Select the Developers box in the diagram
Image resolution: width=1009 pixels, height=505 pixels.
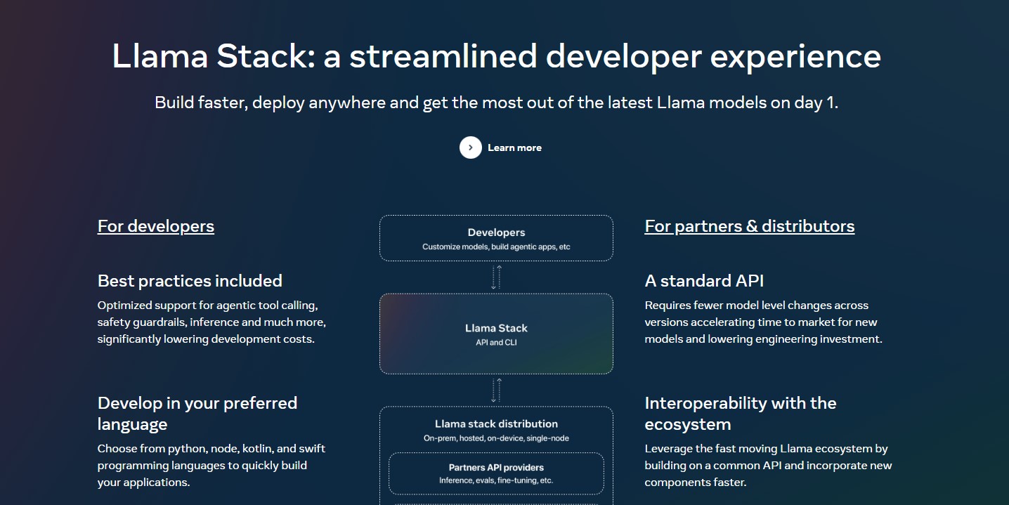tap(496, 238)
